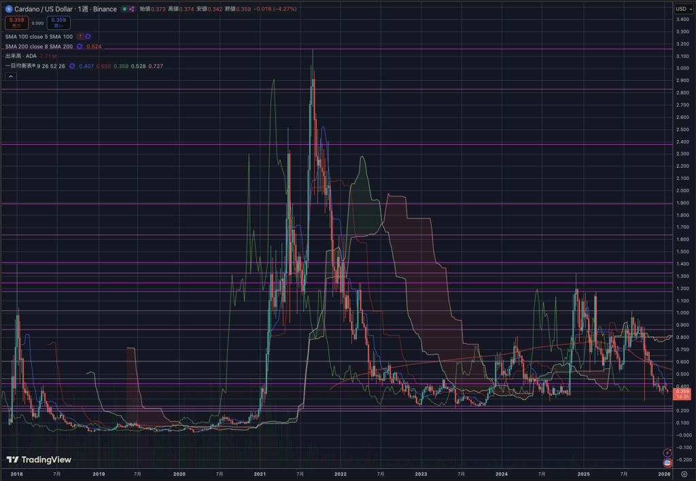Click the Cardano coin logo icon
696x481 pixels.
pos(9,9)
